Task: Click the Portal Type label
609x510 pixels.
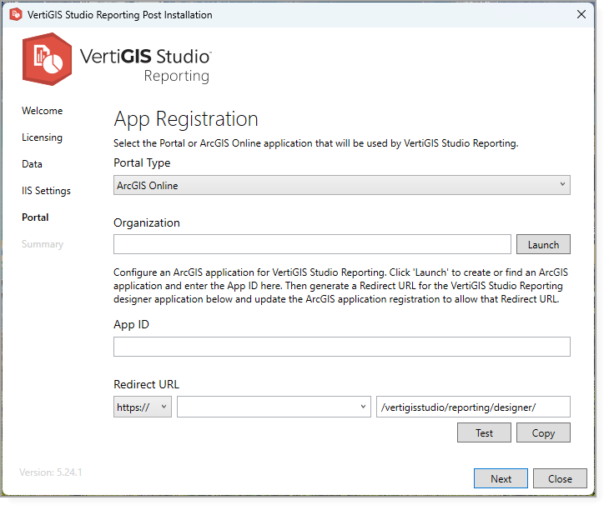Action: 142,163
